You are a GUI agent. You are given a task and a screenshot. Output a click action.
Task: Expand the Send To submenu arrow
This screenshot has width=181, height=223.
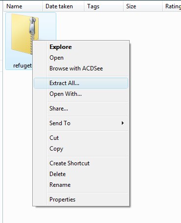[123, 123]
